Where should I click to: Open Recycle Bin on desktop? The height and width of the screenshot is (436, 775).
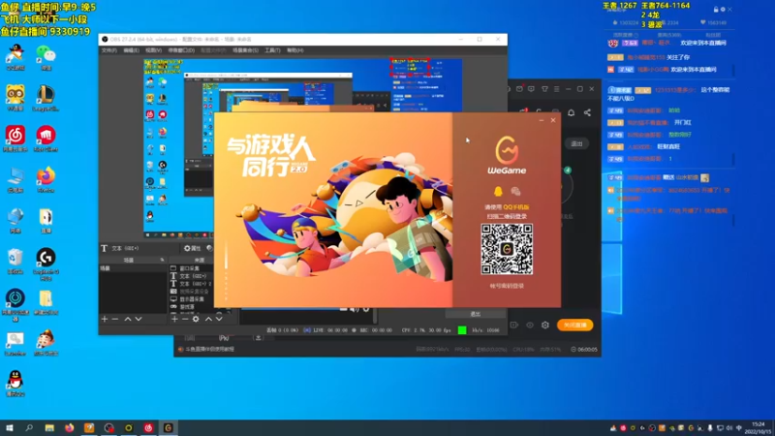pos(15,261)
